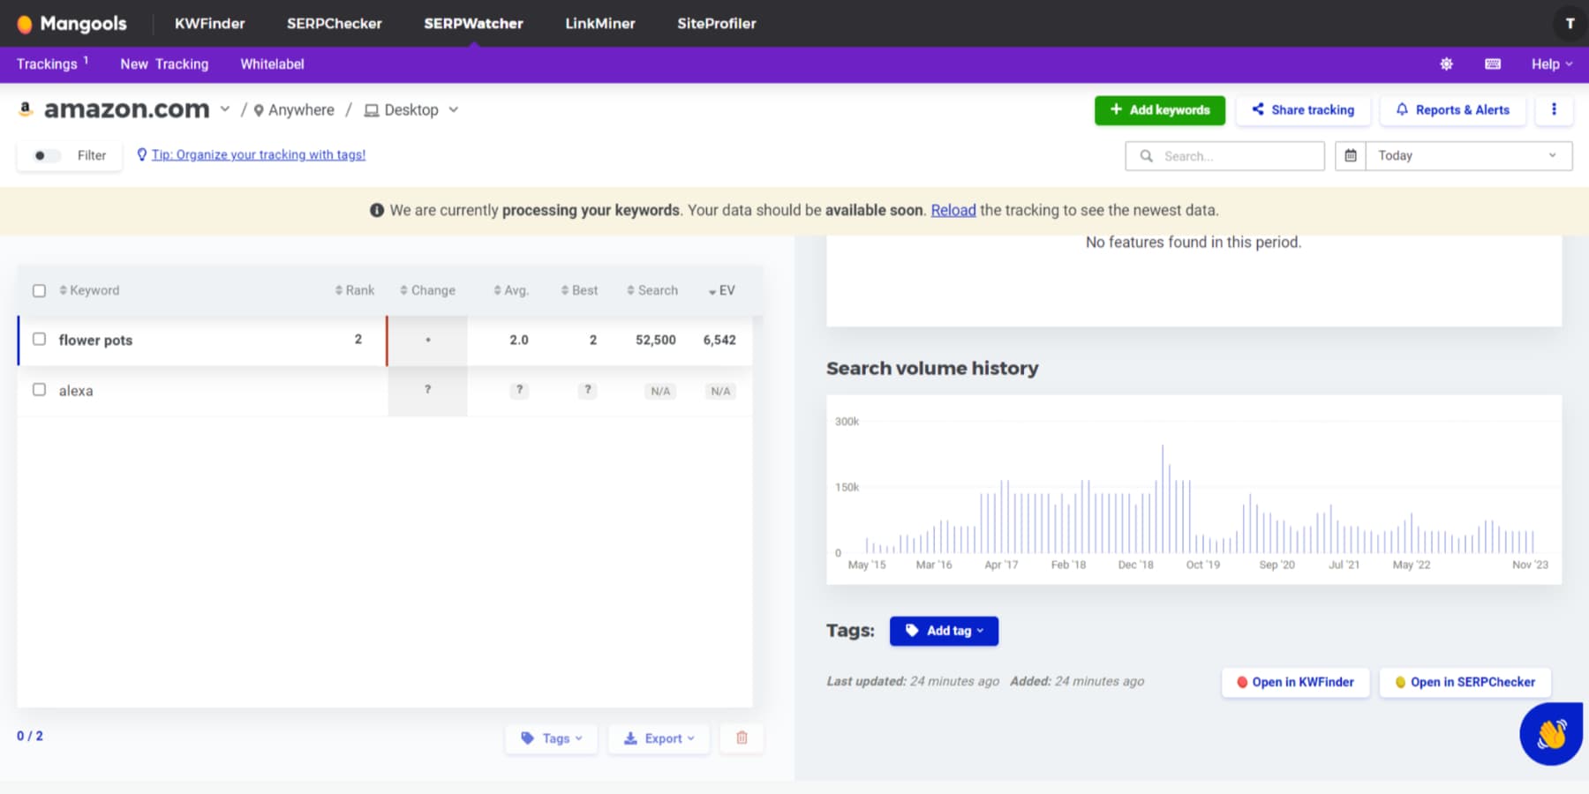
Task: Click the Reload tracking link
Action: click(953, 210)
